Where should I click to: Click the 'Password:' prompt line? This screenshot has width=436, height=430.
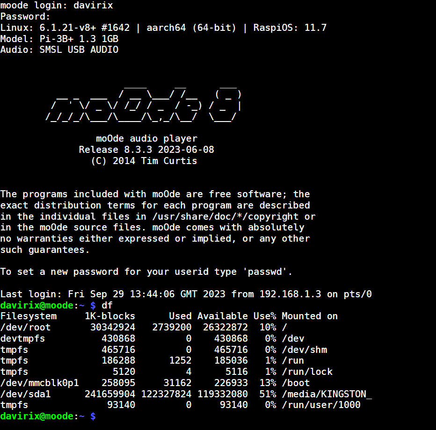pyautogui.click(x=25, y=16)
